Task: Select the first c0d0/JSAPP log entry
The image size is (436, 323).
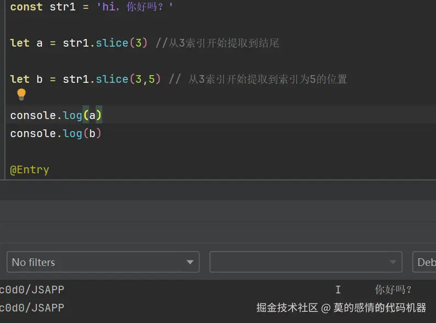Action: point(32,290)
